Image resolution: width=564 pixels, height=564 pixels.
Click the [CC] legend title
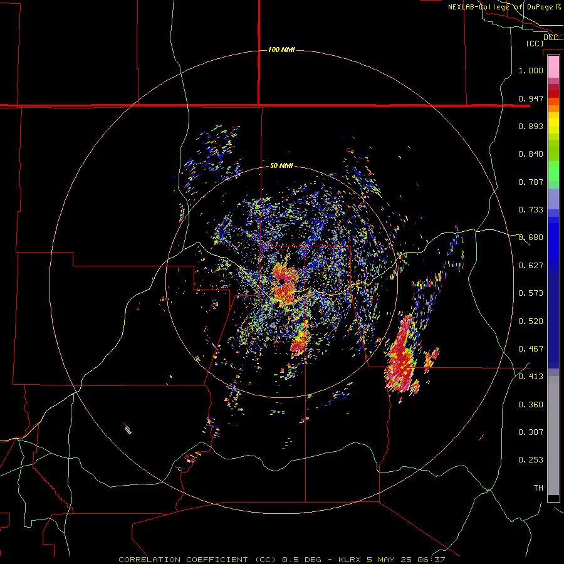(535, 43)
